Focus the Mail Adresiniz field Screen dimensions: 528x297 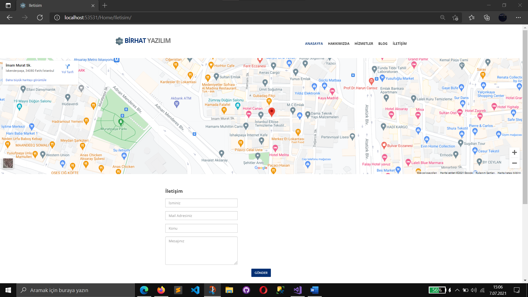pyautogui.click(x=201, y=216)
